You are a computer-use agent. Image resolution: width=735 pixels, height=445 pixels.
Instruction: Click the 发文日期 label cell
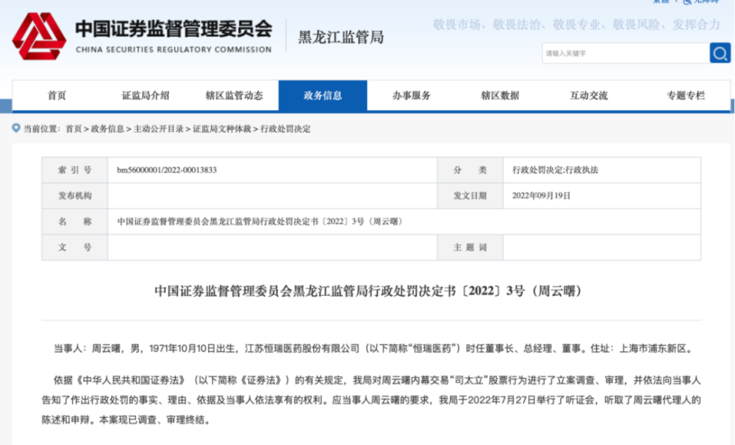470,196
